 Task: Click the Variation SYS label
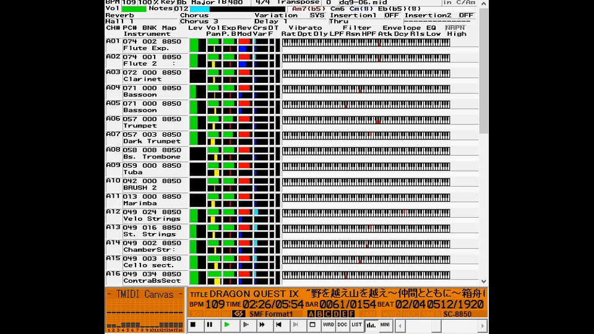pos(317,15)
